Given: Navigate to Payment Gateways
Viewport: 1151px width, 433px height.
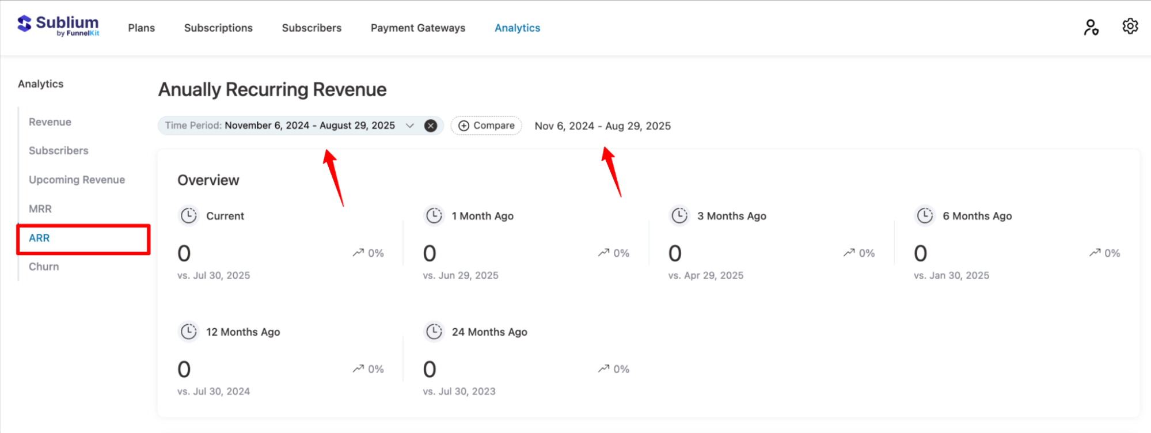Looking at the screenshot, I should (417, 28).
